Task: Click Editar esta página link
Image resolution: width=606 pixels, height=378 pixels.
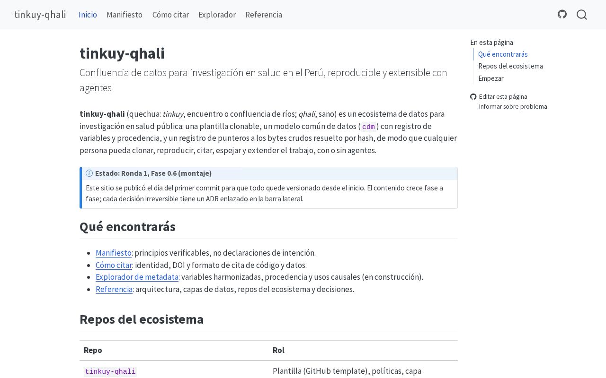Action: (503, 97)
